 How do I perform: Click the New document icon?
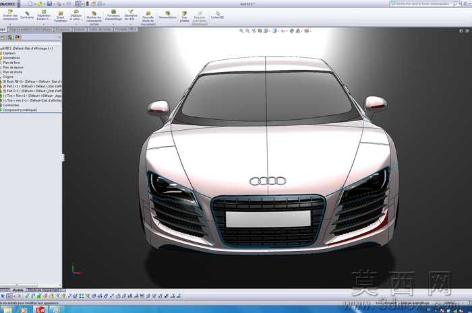[x=30, y=4]
